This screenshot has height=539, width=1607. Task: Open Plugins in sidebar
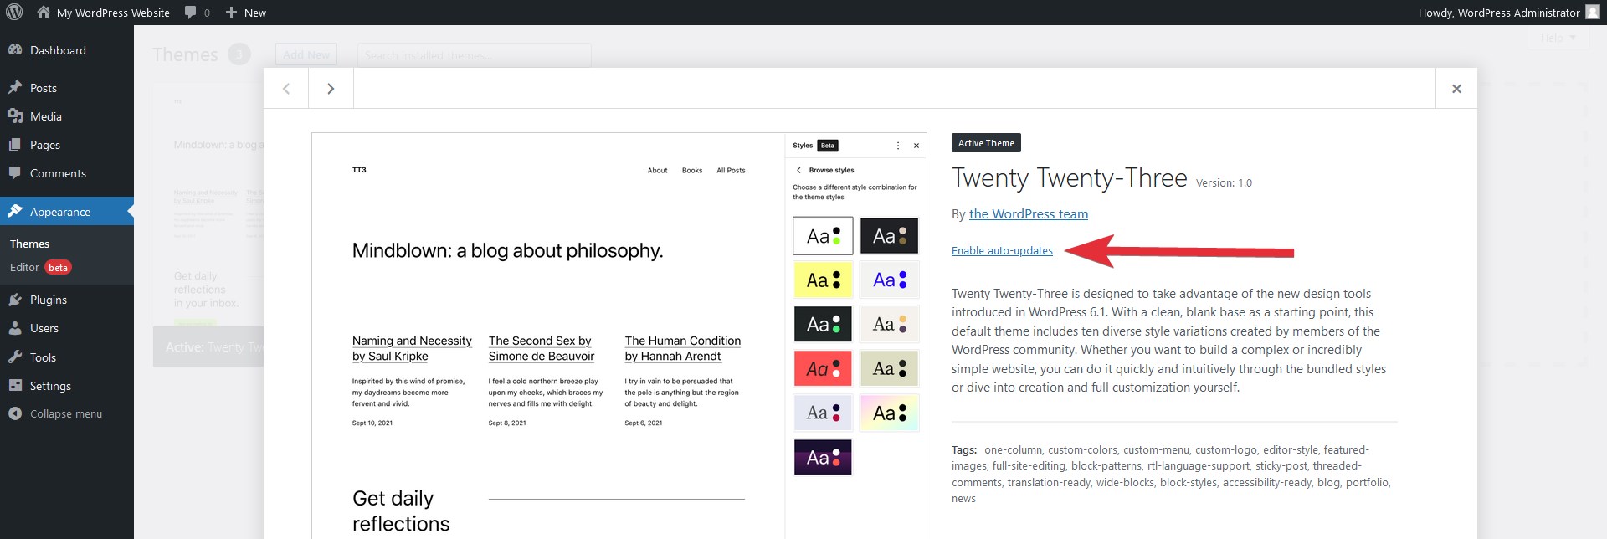click(x=67, y=300)
